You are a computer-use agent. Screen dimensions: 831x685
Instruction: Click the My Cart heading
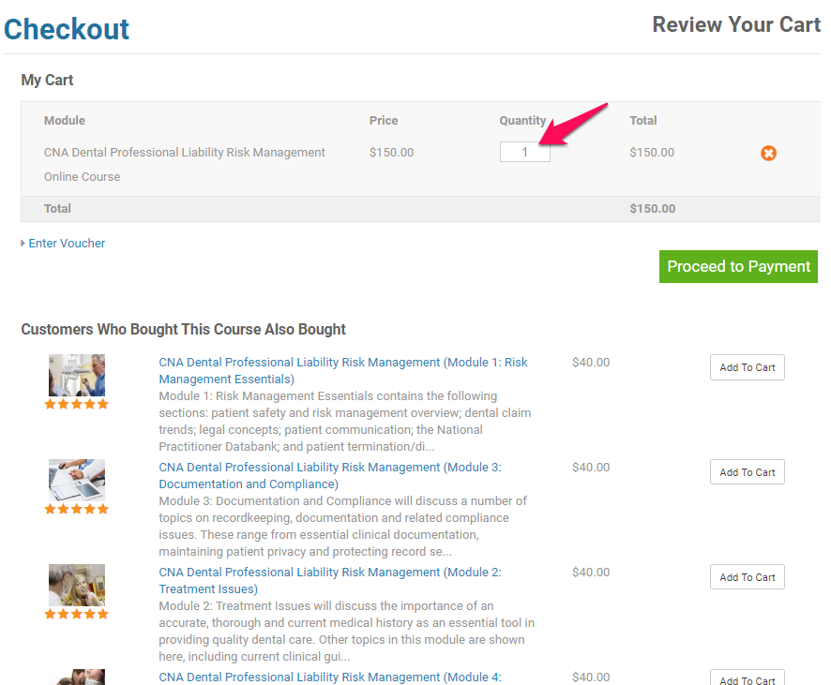pyautogui.click(x=47, y=80)
